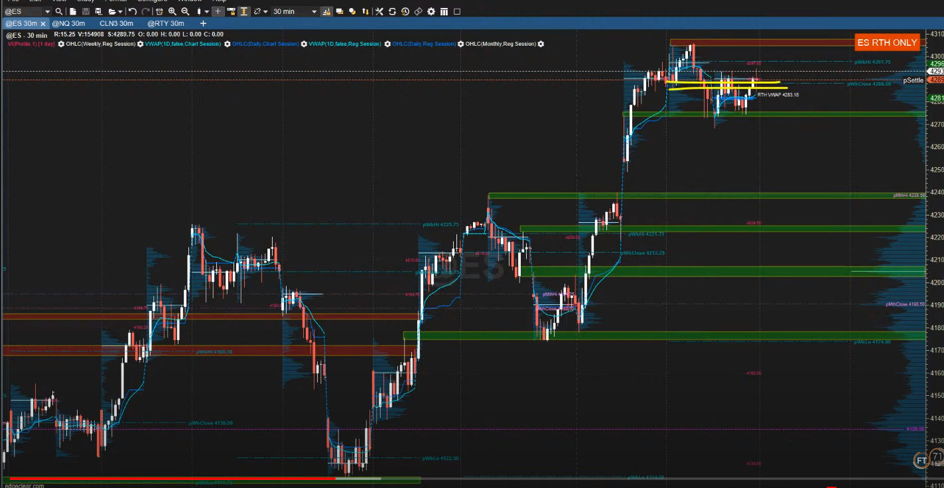This screenshot has height=488, width=944.
Task: Open settings gear after VWAP(1D,false,Reg Session)
Action: click(386, 44)
